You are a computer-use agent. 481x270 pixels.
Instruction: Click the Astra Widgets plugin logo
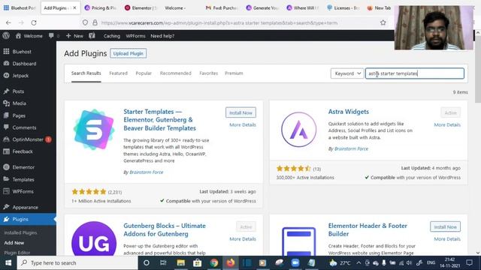point(299,130)
